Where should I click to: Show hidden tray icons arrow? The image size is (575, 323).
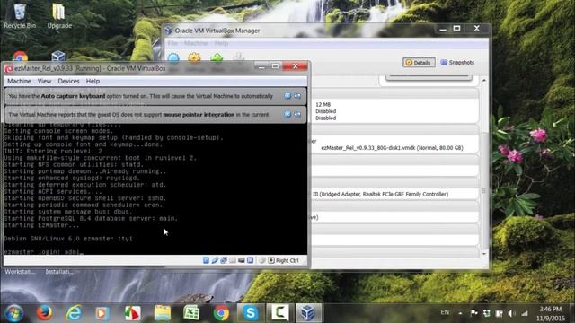460,313
